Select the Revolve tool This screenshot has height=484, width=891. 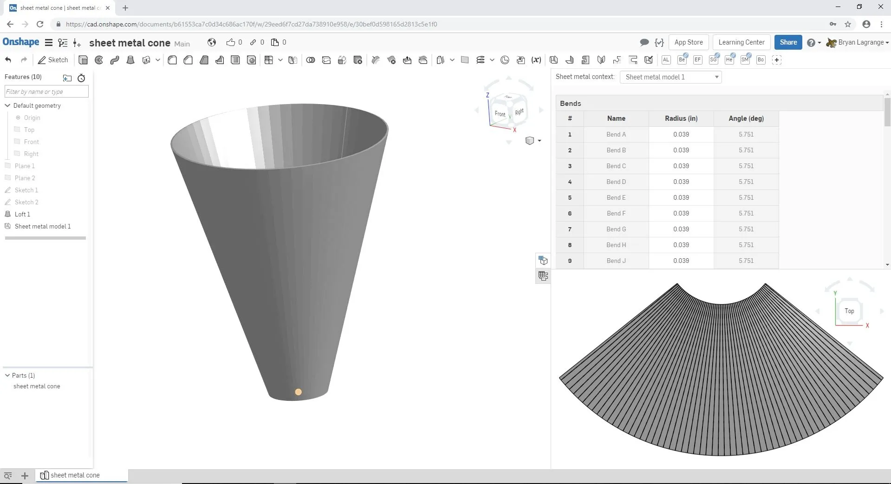tap(99, 60)
